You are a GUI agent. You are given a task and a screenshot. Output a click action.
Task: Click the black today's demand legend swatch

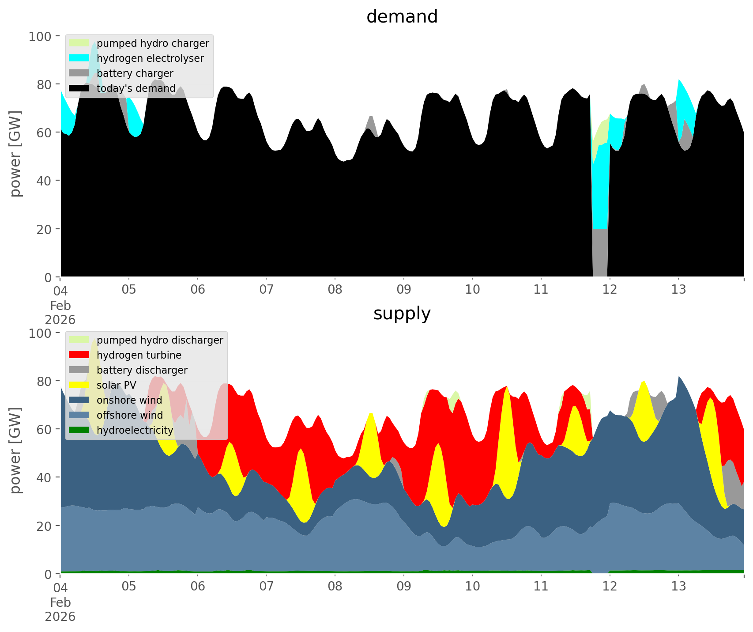pyautogui.click(x=79, y=88)
